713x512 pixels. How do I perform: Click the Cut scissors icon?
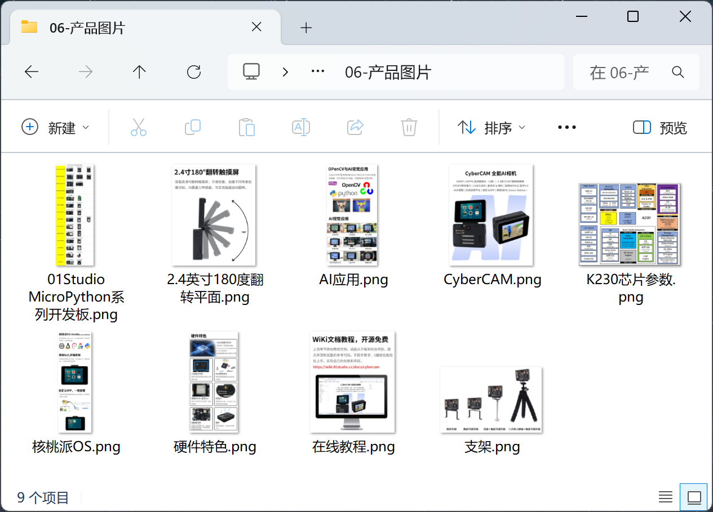coord(138,127)
